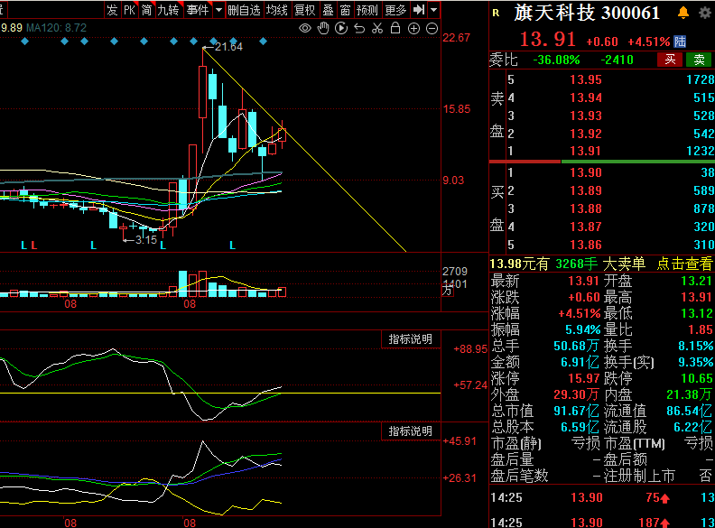Undo the last drawing with the undo arrow
Viewport: 715px width, 528px height.
tap(359, 29)
